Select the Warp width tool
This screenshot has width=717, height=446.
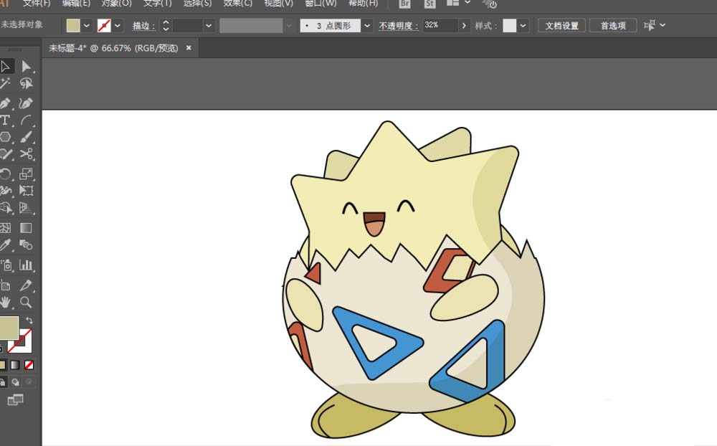(6, 190)
